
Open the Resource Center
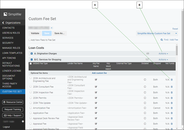(x=13, y=102)
